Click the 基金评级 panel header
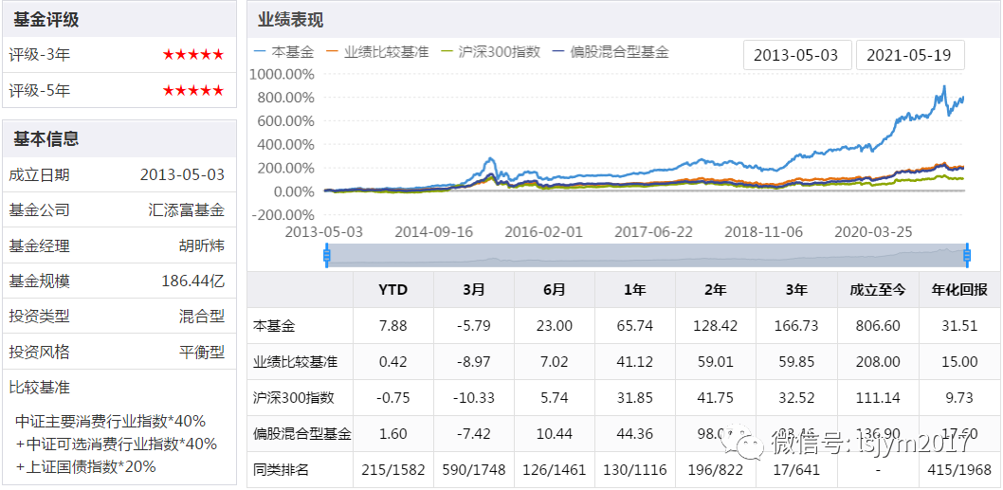Viewport: 1003px width, 490px height. pyautogui.click(x=119, y=19)
